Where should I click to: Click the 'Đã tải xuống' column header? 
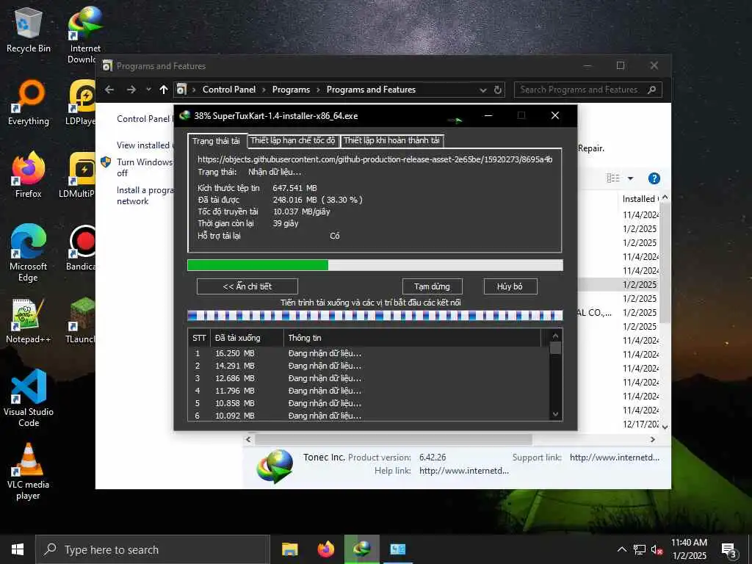247,338
